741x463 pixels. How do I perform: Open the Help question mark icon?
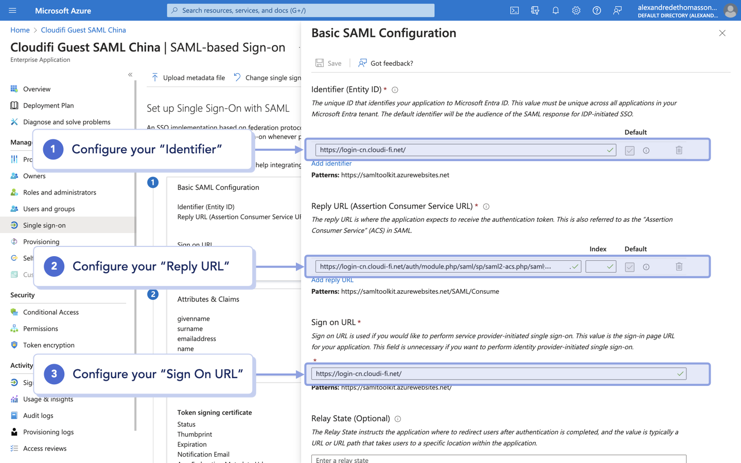pos(596,10)
